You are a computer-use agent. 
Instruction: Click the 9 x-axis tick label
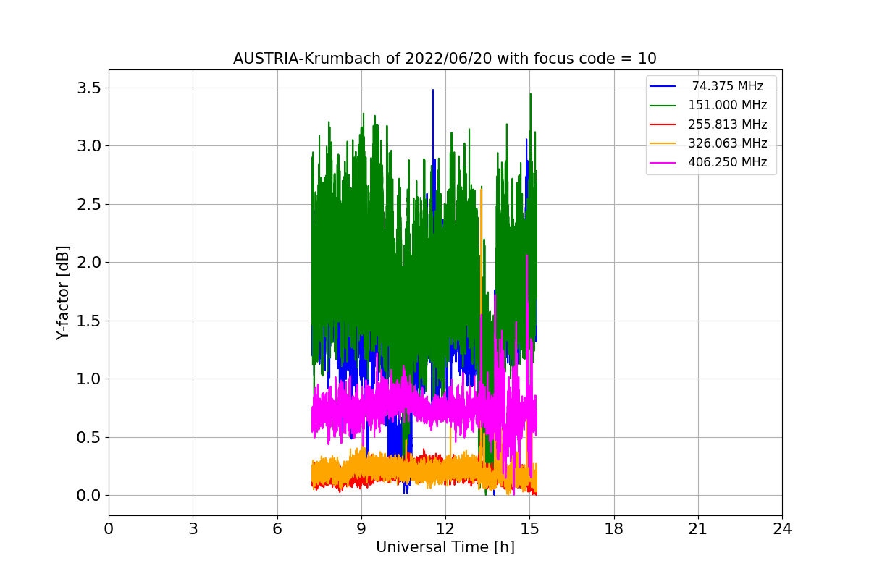pyautogui.click(x=361, y=529)
